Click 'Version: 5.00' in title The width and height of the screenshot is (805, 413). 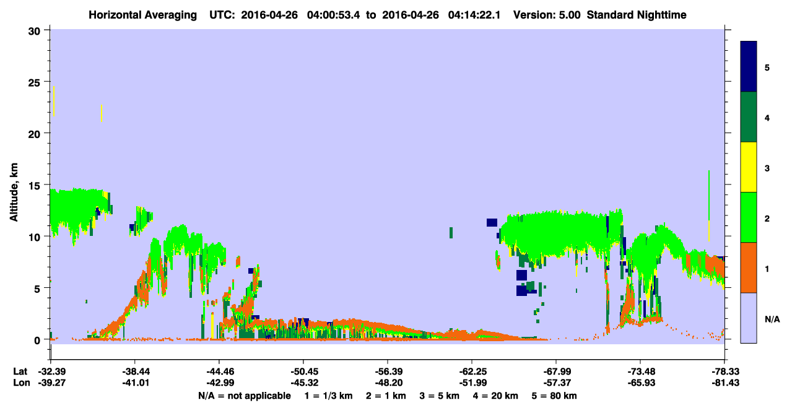click(x=546, y=15)
